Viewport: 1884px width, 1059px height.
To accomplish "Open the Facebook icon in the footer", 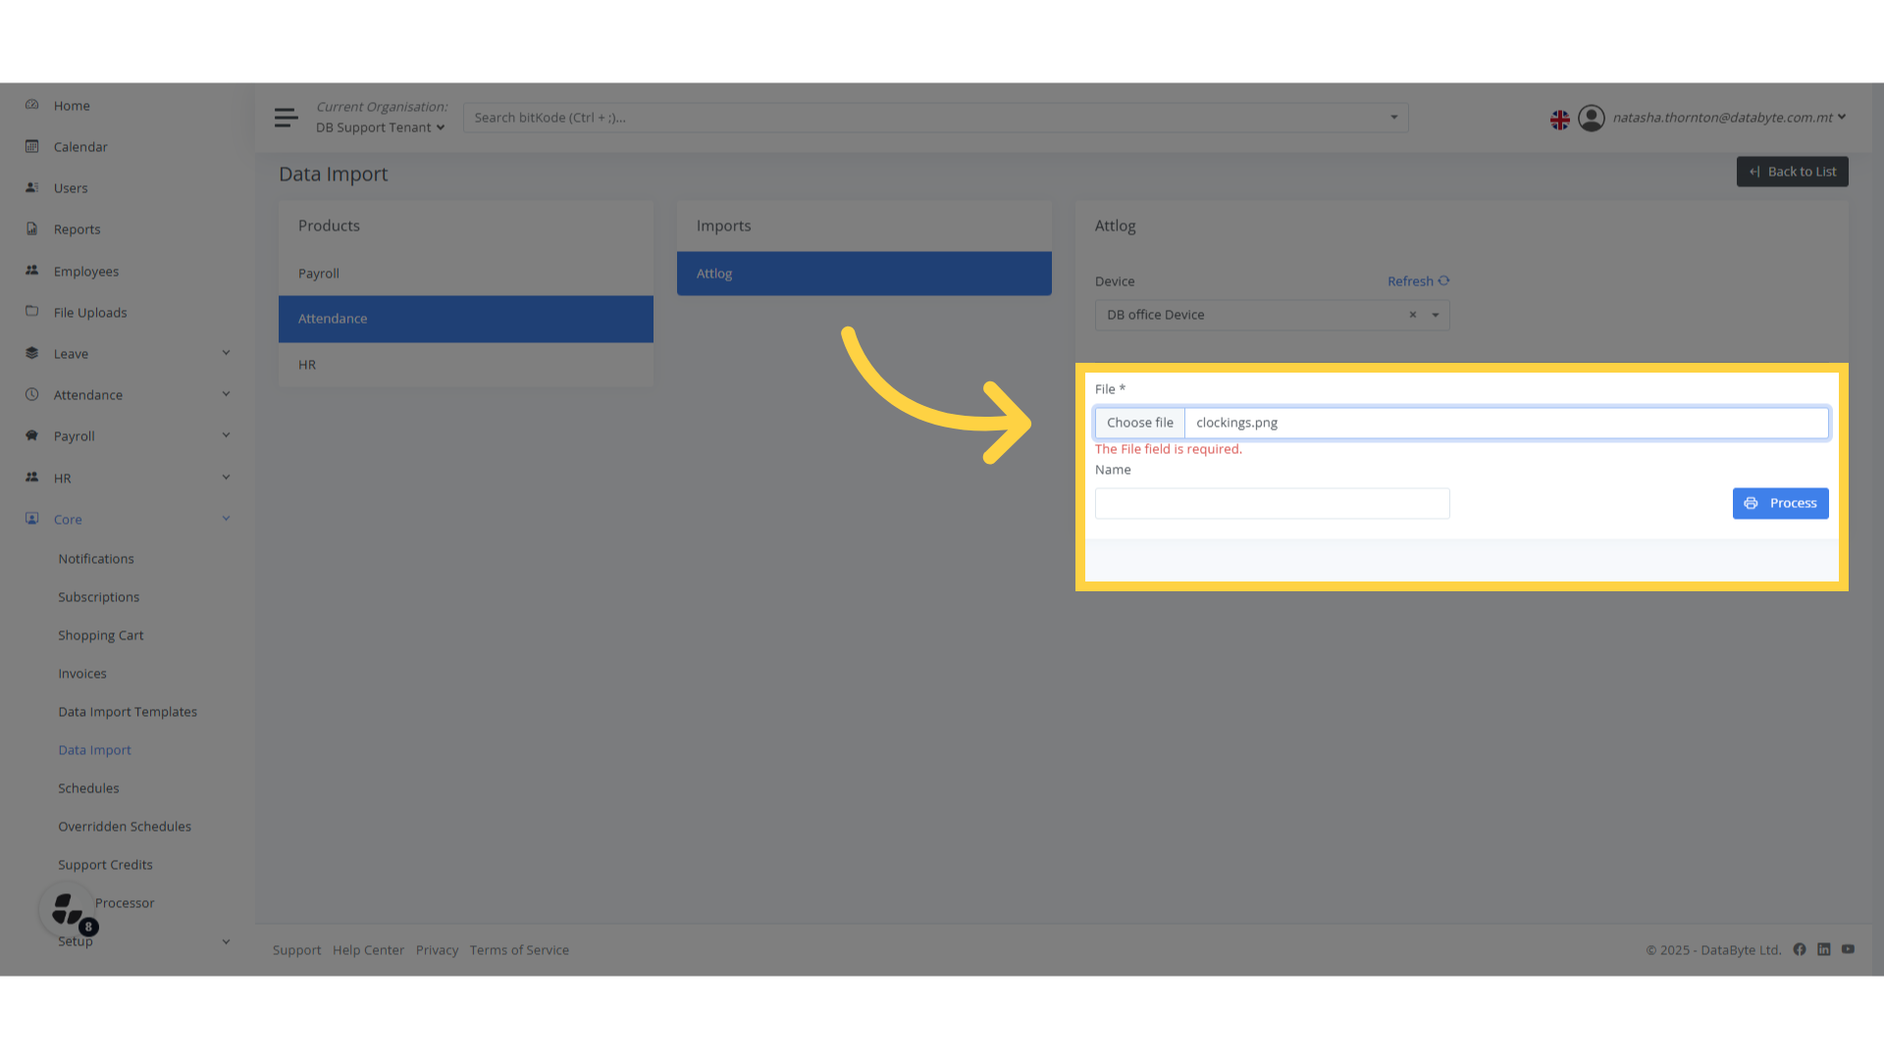I will 1800,949.
